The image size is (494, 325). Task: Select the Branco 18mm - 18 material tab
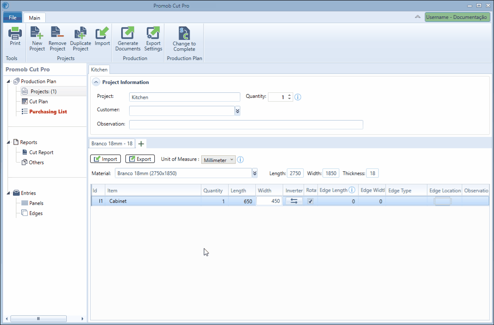[112, 143]
